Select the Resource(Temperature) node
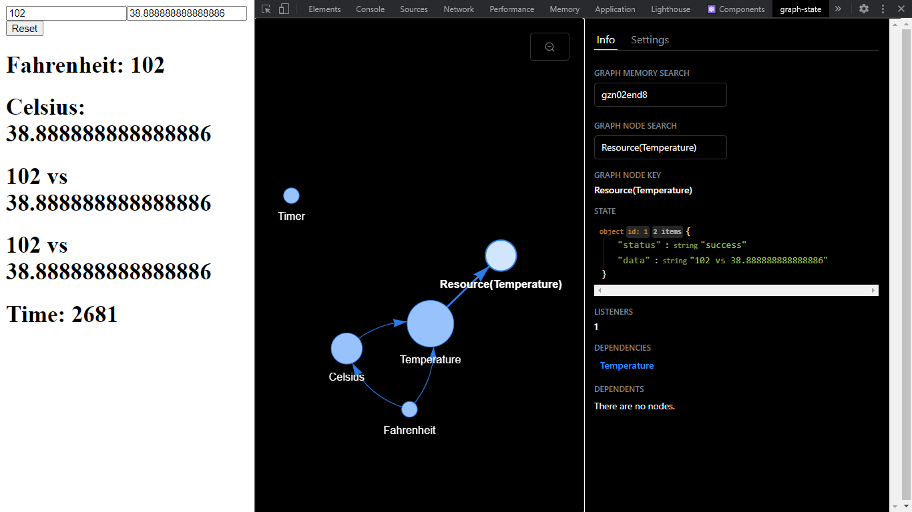Image resolution: width=912 pixels, height=512 pixels. [x=500, y=255]
